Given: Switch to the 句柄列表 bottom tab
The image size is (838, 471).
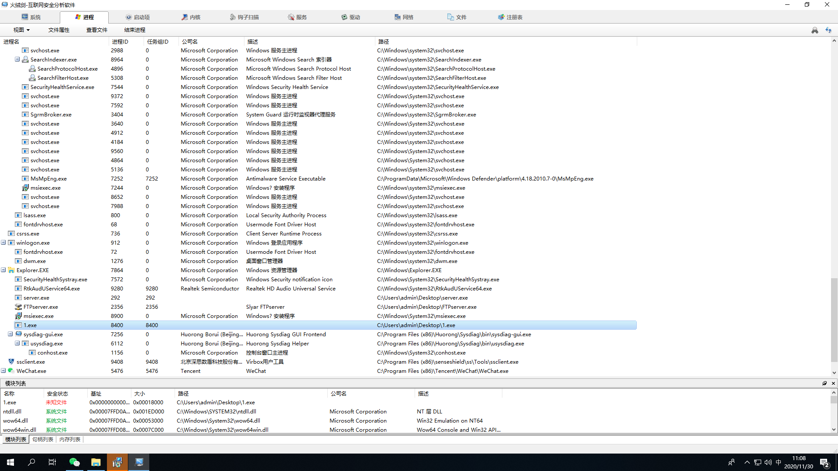Looking at the screenshot, I should 43,440.
